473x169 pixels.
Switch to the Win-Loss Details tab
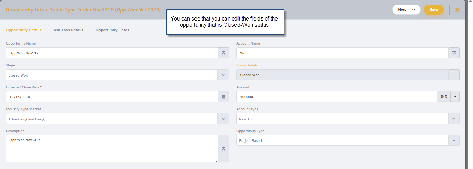point(68,30)
